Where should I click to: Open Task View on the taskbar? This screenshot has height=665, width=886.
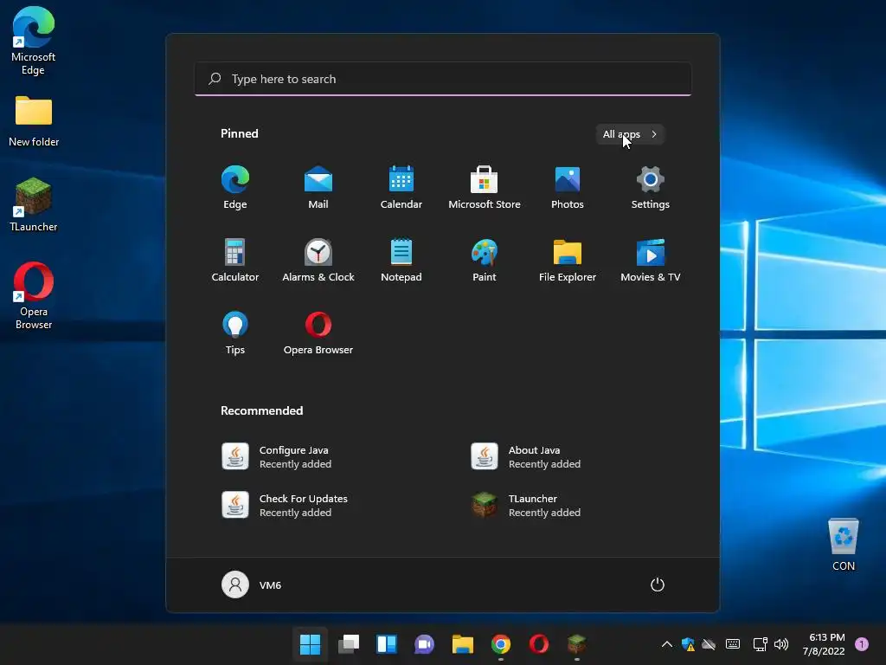tap(349, 644)
